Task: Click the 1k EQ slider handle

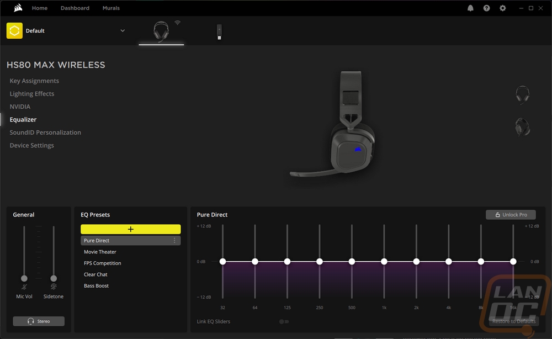Action: [x=384, y=262]
